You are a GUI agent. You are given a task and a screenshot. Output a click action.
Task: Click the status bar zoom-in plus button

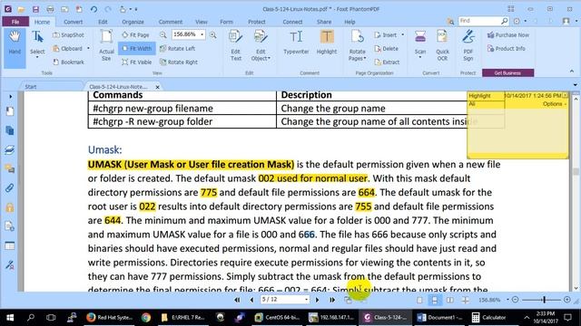566,300
